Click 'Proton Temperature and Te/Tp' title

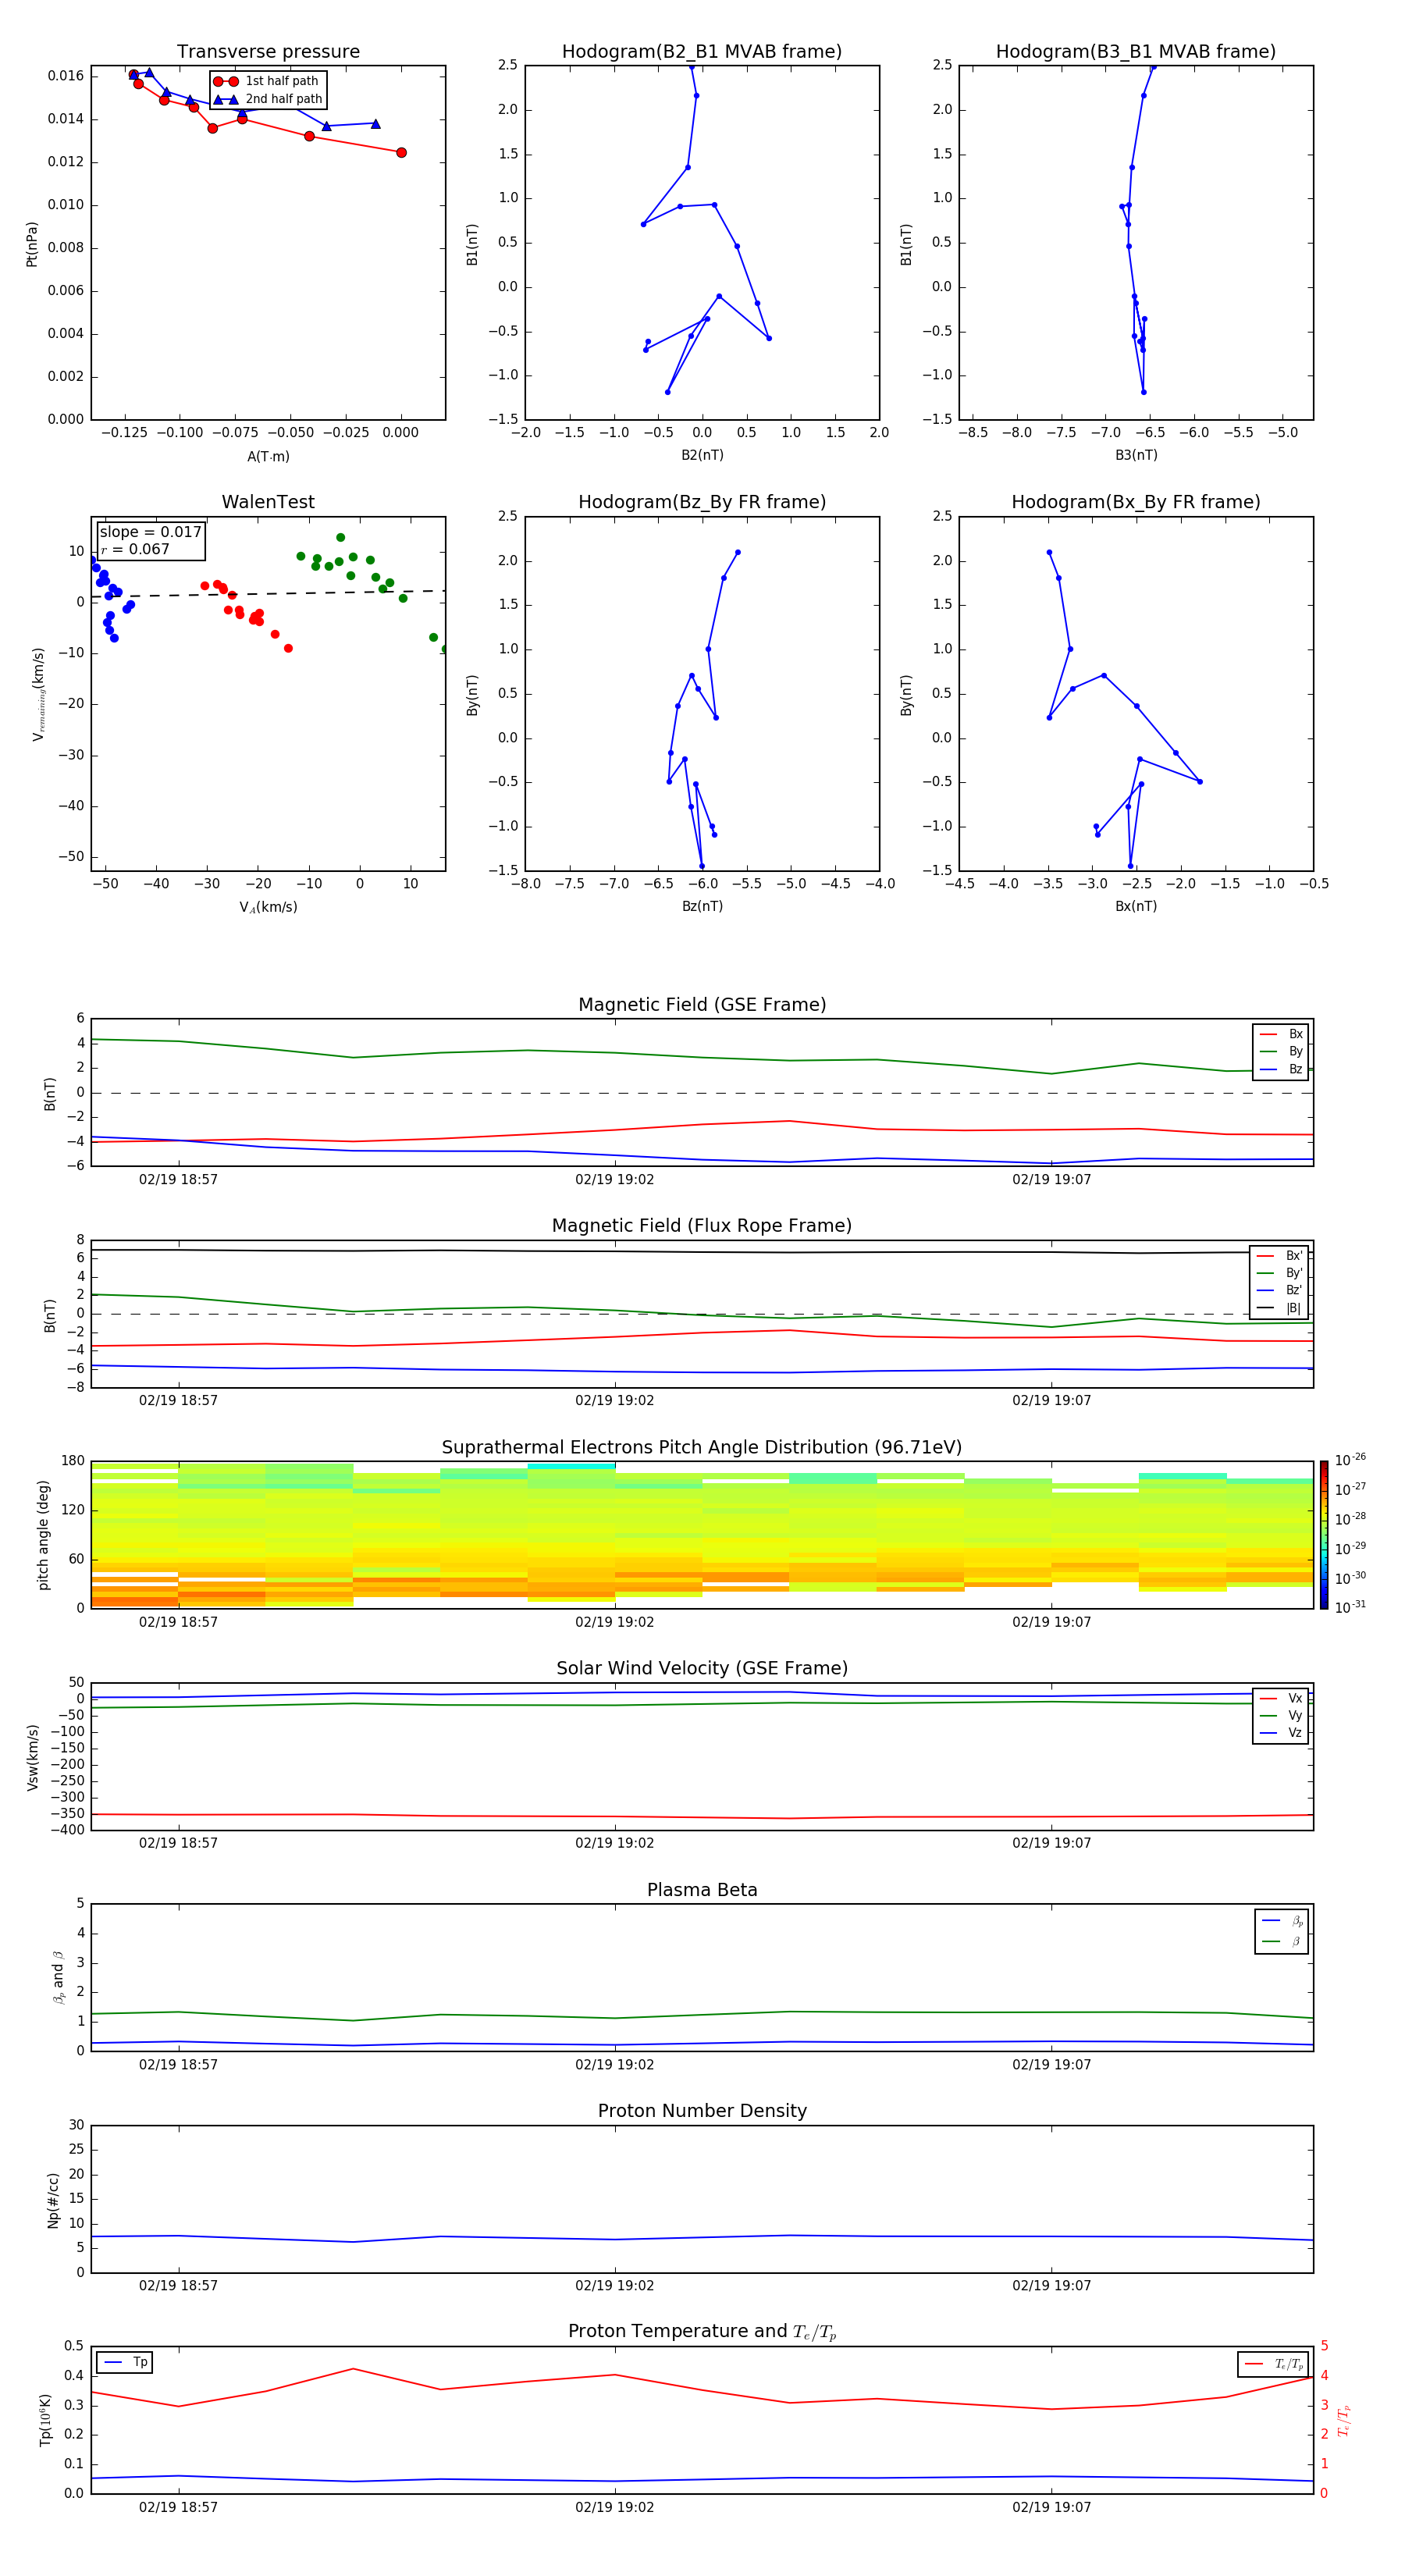(x=702, y=2332)
